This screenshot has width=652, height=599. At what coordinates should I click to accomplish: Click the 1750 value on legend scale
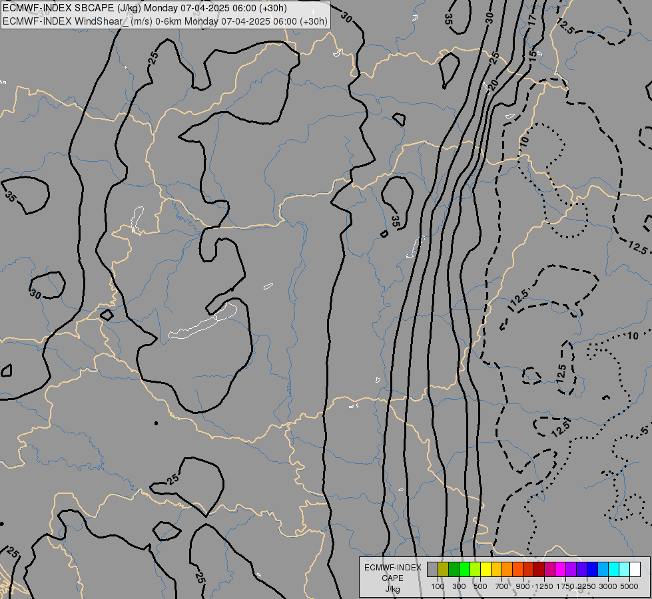point(565,586)
